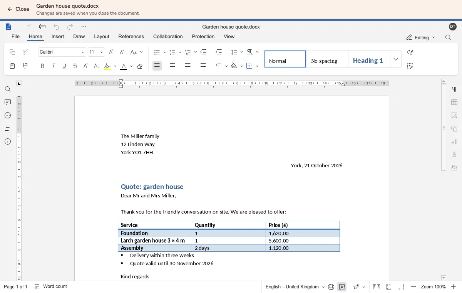Screen dimensions: 462x293
Task: Click the Paste clipboard icon
Action: pyautogui.click(x=12, y=66)
